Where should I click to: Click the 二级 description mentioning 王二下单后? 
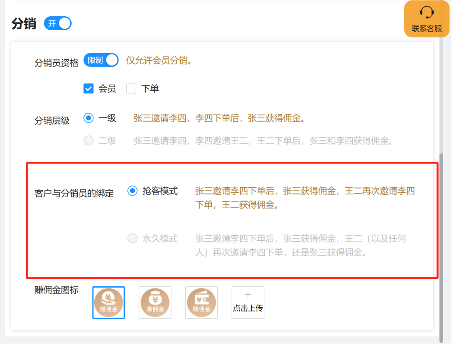(263, 141)
